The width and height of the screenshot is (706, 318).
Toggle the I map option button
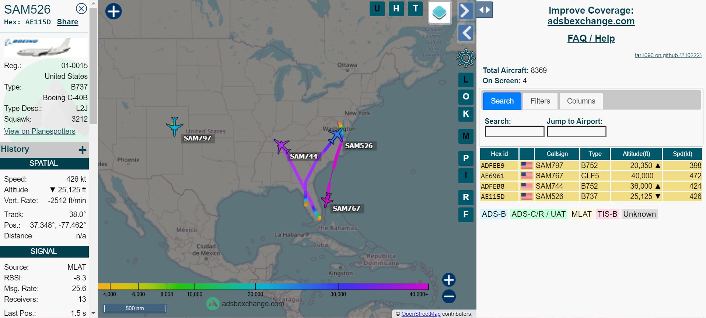(x=466, y=175)
